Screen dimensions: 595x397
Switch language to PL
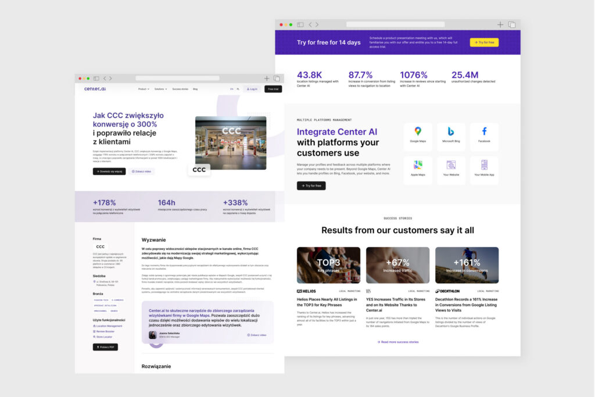click(x=238, y=89)
